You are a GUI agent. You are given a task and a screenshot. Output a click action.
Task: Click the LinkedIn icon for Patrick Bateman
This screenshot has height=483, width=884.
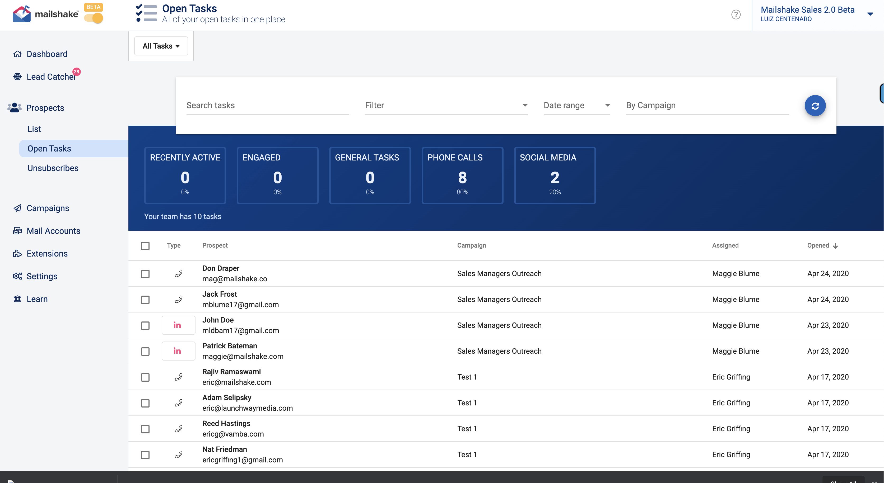pos(178,351)
